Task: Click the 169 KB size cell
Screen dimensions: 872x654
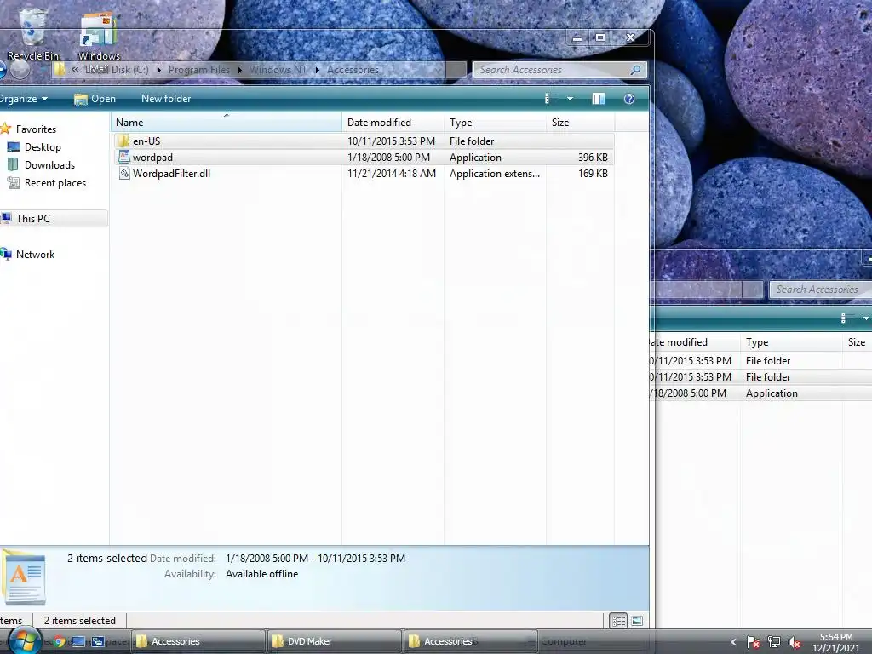Action: [593, 173]
